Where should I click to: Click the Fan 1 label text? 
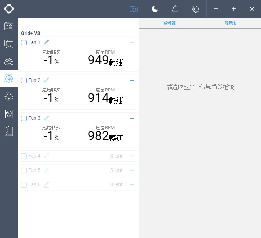34,42
